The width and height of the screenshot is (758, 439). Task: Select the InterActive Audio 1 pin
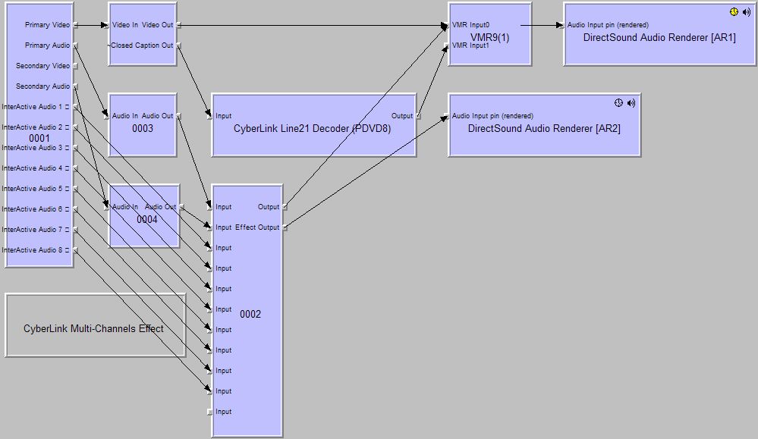[x=75, y=107]
